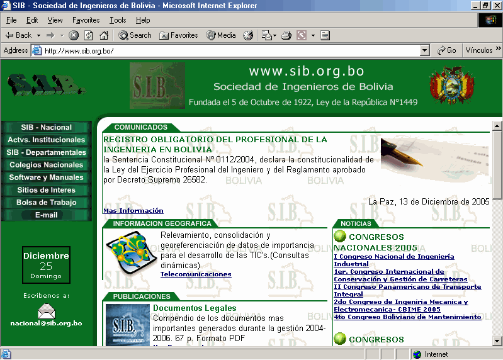
Task: Open the History toolbar icon
Action: [248, 35]
